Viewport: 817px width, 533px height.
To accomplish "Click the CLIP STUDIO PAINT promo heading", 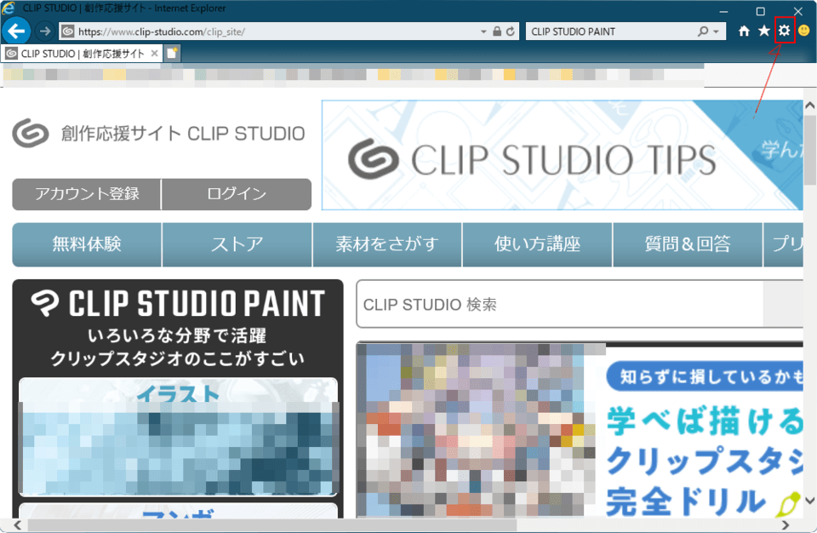I will coord(178,303).
